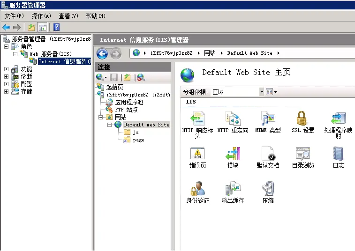The image size is (355, 251).
Task: Click Server Manager toolbar blue back arrow
Action: [6, 27]
